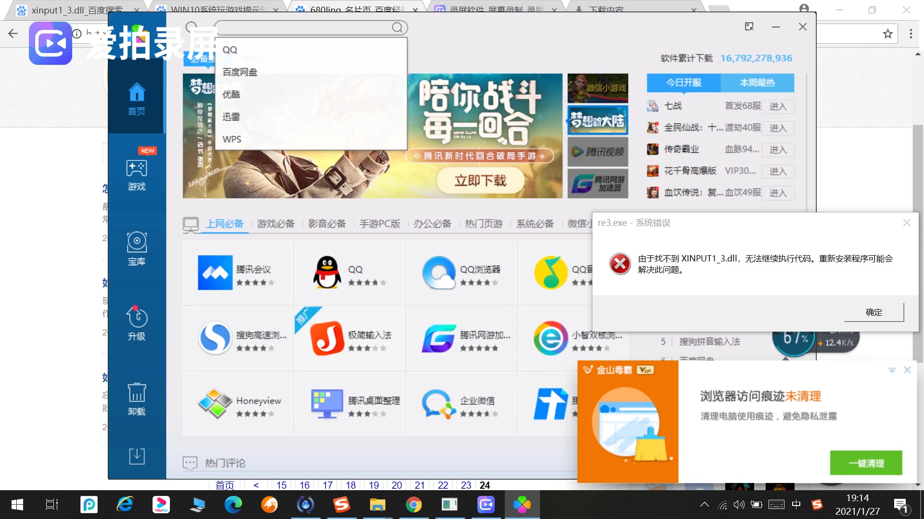Close the re3.exe system error dialog

coord(907,223)
